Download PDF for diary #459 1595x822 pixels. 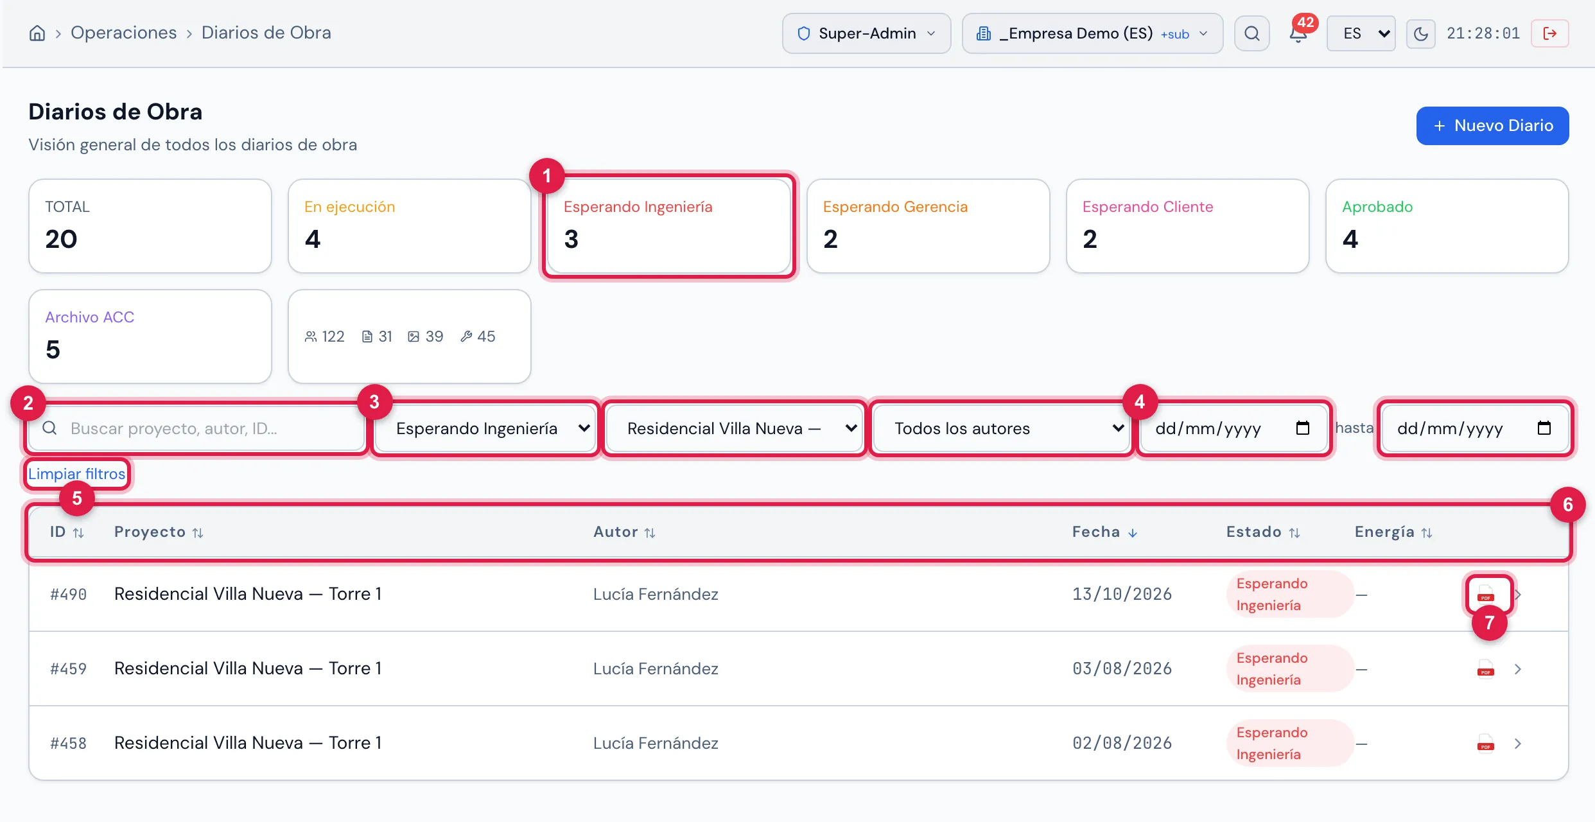click(x=1485, y=669)
